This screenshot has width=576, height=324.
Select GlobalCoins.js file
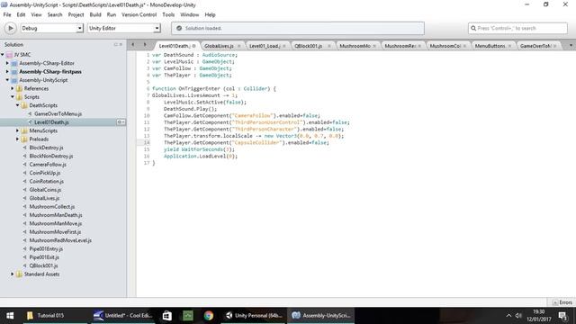pos(45,190)
